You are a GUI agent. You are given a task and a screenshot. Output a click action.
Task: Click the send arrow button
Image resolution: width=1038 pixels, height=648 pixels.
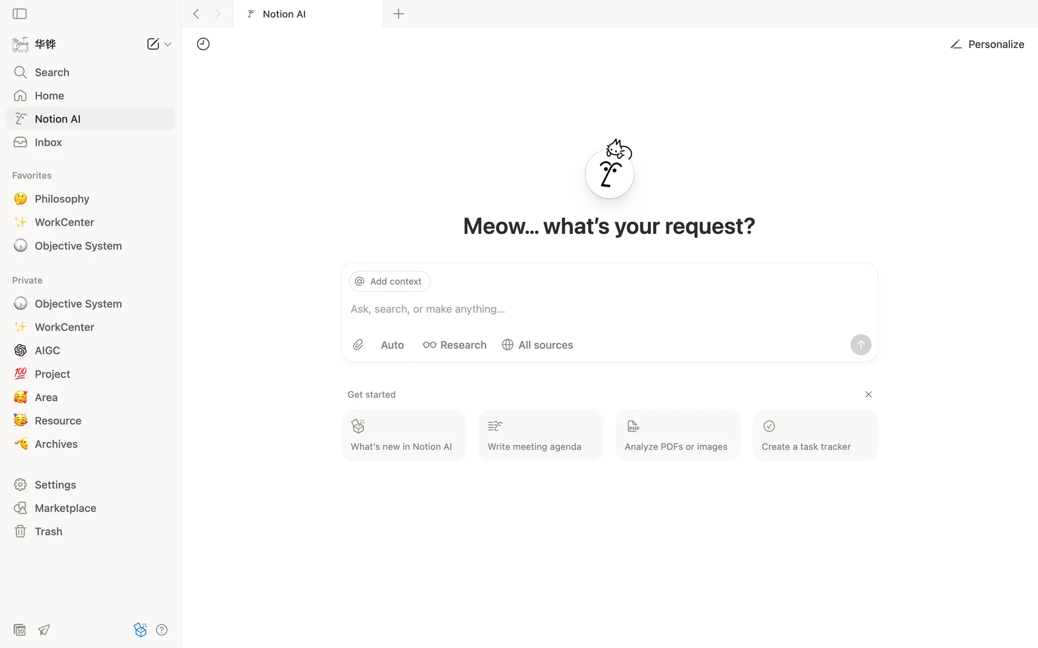(x=860, y=345)
